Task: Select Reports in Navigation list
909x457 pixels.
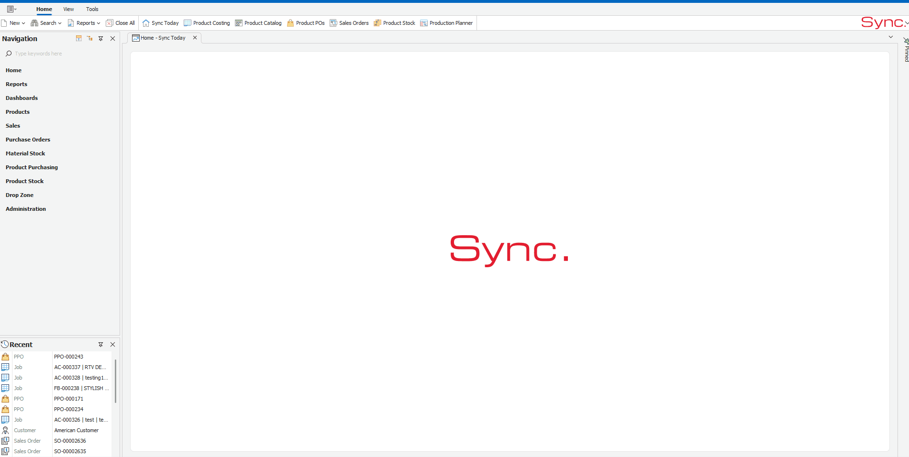Action: 16,84
